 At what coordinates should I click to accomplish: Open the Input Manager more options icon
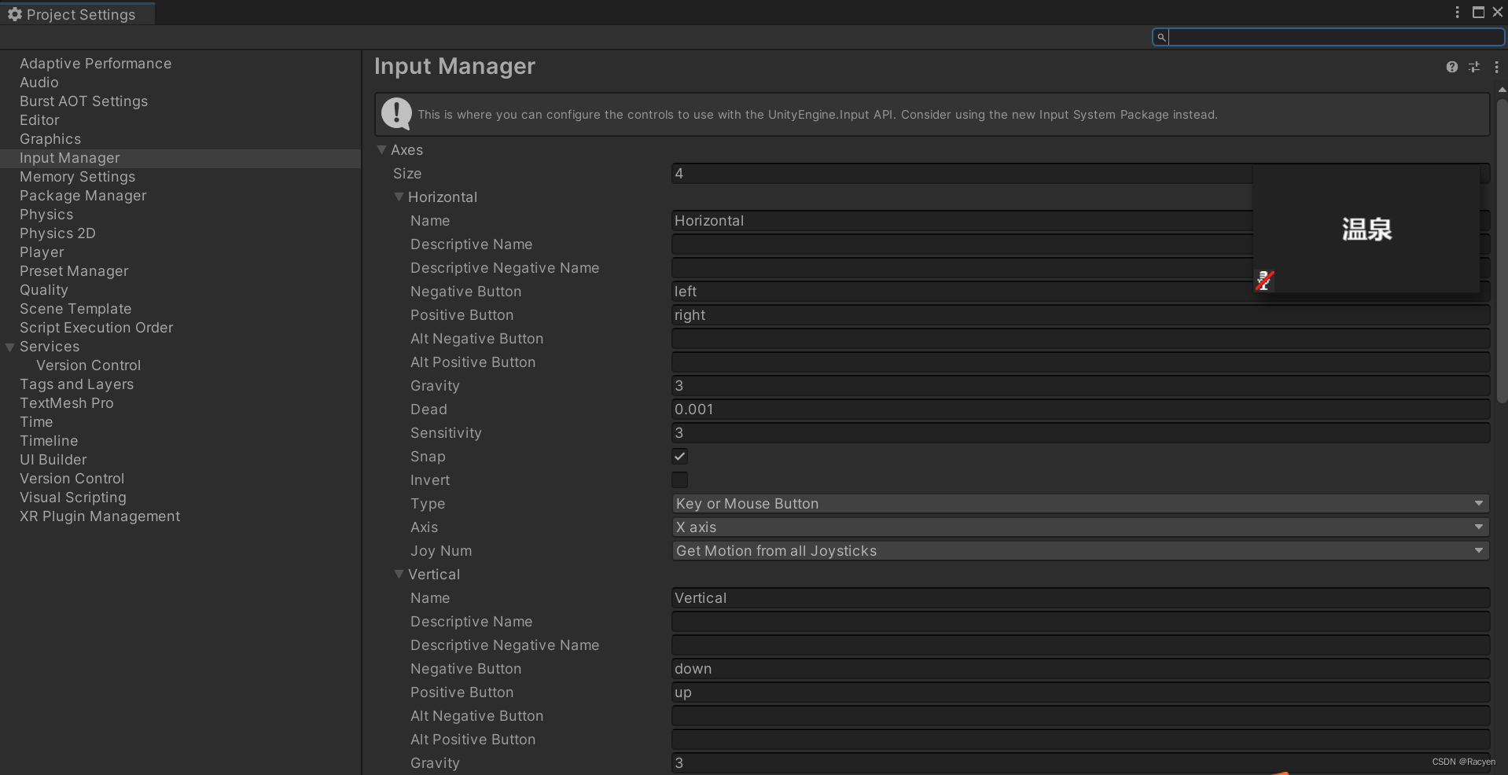(x=1498, y=67)
